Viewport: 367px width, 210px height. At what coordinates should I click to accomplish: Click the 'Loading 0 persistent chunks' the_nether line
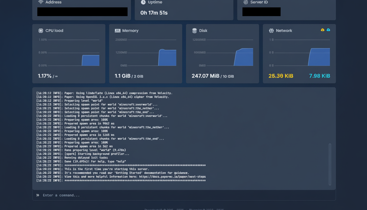(x=103, y=127)
